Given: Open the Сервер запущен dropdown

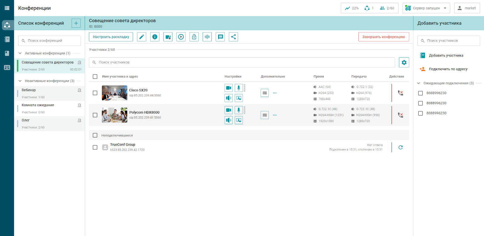Looking at the screenshot, I should (x=426, y=8).
